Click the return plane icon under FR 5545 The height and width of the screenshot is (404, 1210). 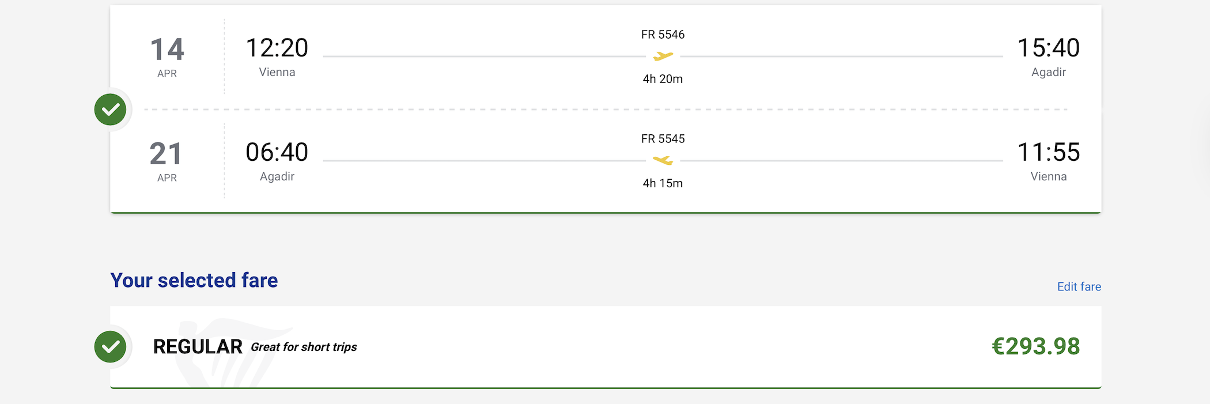click(x=663, y=160)
